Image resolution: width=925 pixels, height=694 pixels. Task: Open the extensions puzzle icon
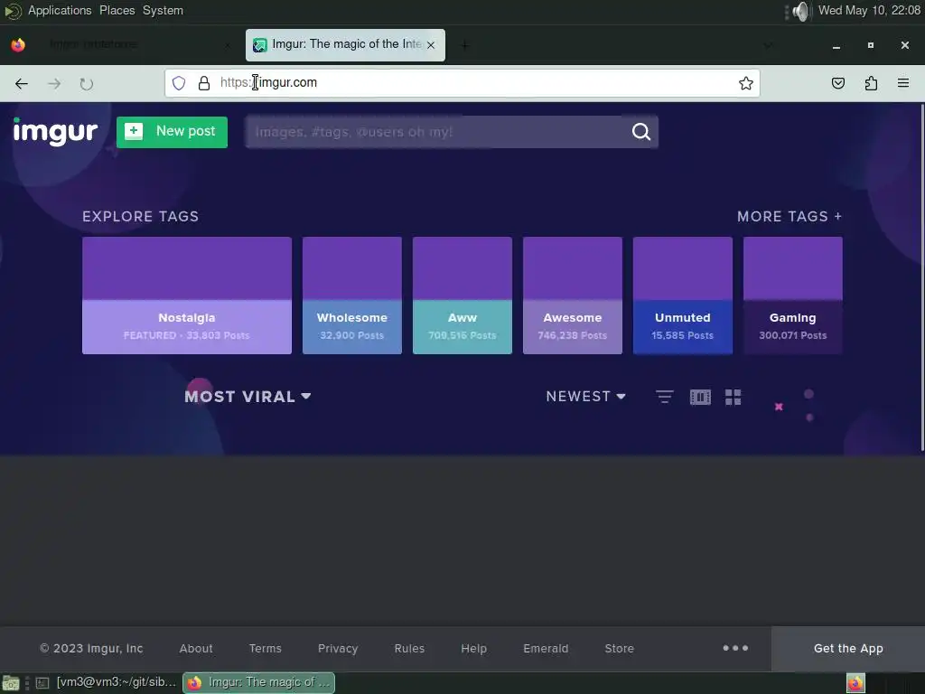tap(871, 83)
